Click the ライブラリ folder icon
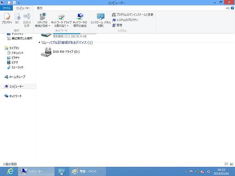 coord(6,48)
